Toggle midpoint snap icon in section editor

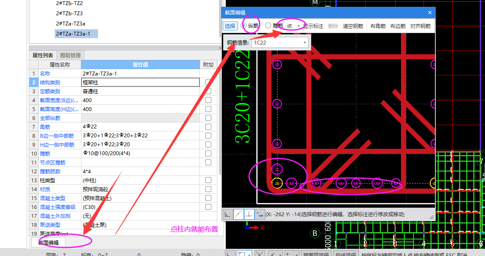238,214
